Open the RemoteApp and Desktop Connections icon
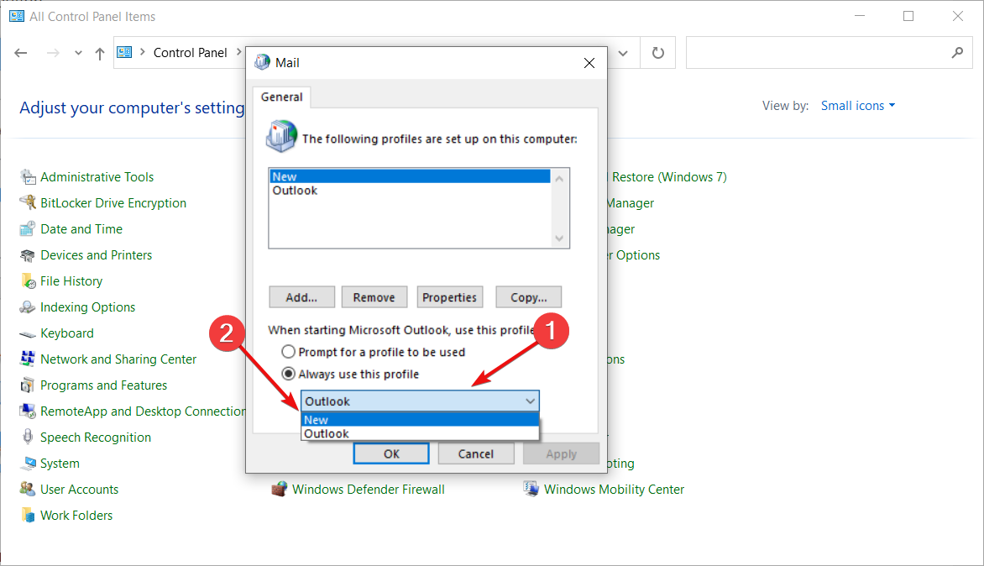 click(x=28, y=411)
